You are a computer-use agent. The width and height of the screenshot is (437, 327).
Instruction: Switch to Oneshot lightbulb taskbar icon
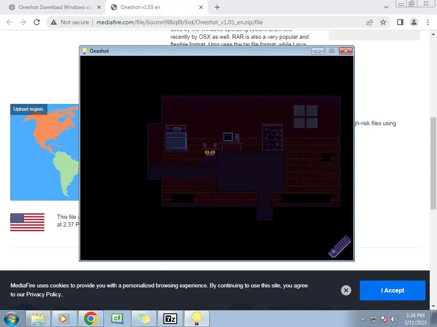[x=196, y=318]
